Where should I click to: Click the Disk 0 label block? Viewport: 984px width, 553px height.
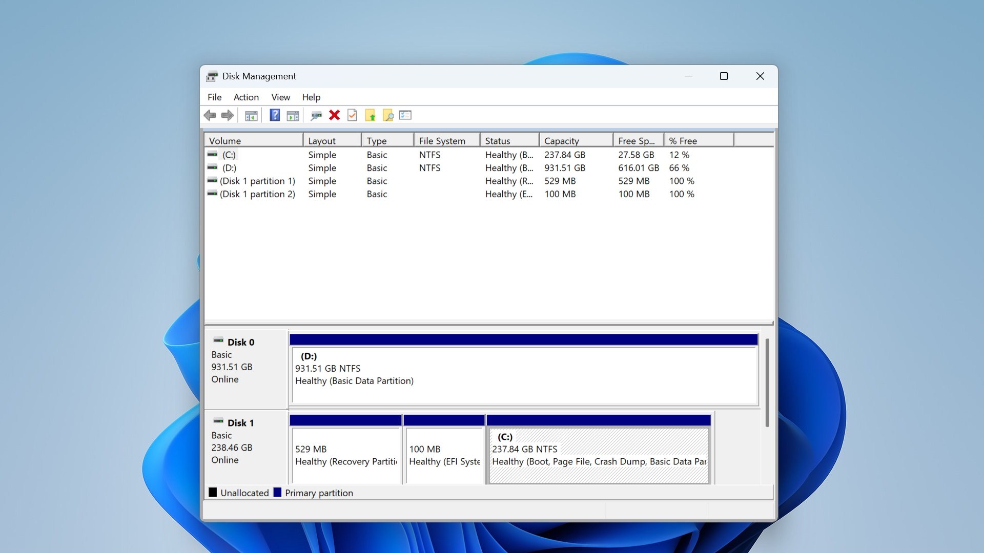point(247,369)
